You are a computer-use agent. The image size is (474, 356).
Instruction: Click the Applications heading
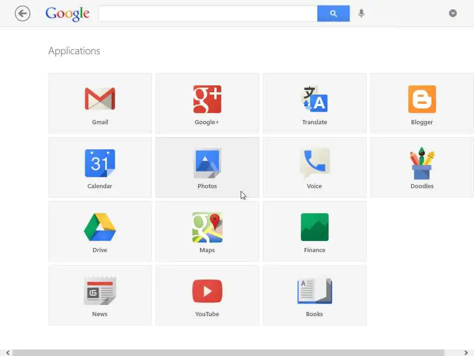(75, 51)
